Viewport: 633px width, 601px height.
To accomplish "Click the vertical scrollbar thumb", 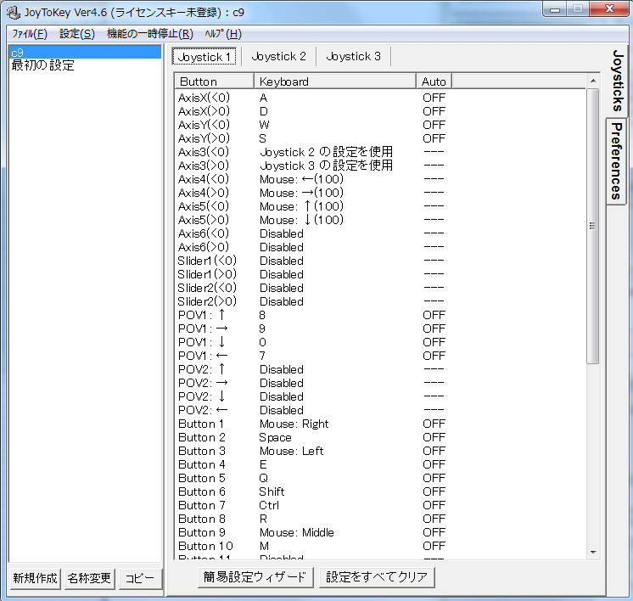I will click(x=592, y=226).
